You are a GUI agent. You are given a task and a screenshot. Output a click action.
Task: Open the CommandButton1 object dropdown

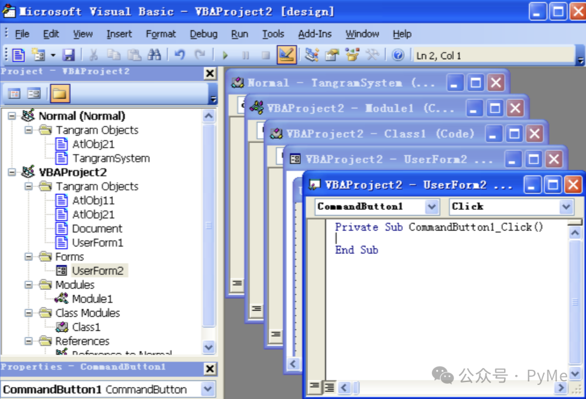431,206
